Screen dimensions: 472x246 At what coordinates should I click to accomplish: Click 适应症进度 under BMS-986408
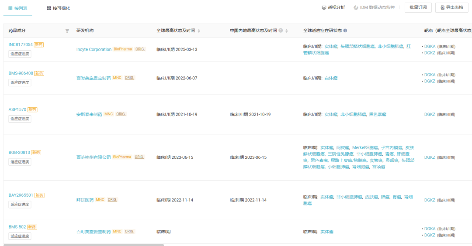click(20, 82)
